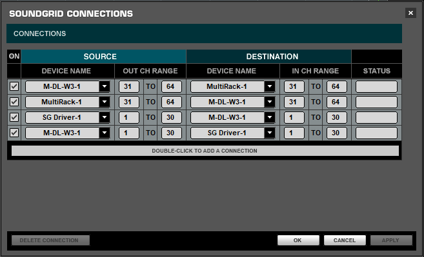Click in channel end 30 in SG Driver-1 destination row

pos(337,133)
